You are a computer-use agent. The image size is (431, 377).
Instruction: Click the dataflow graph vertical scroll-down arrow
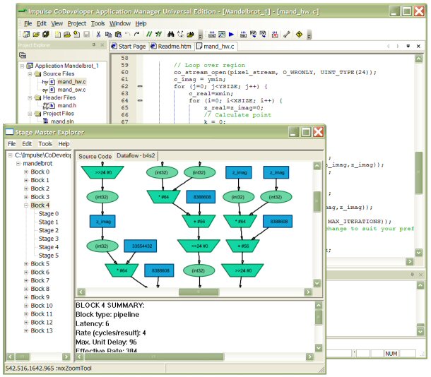point(317,283)
